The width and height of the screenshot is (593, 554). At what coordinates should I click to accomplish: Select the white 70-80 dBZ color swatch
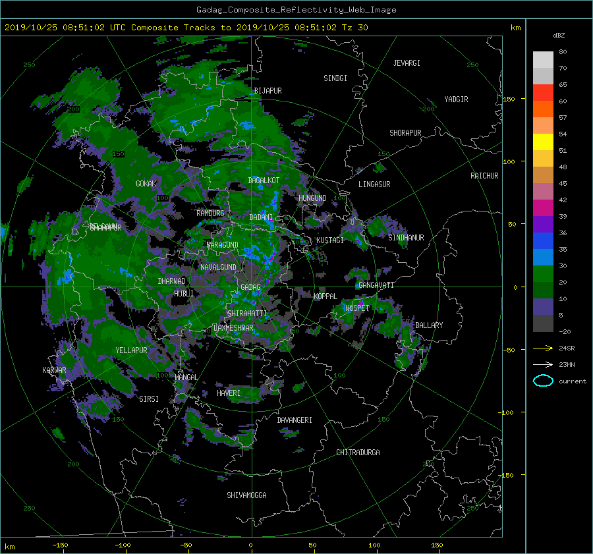coord(543,59)
